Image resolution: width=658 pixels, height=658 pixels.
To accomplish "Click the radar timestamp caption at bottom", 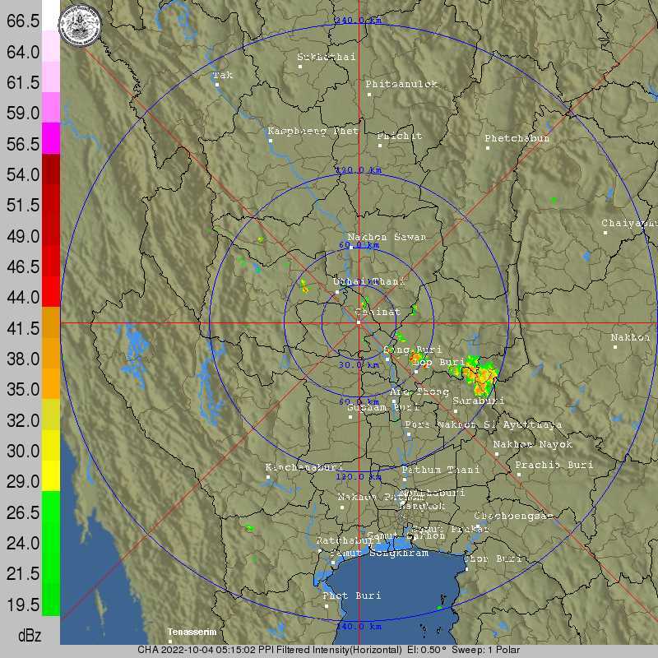I will click(328, 650).
